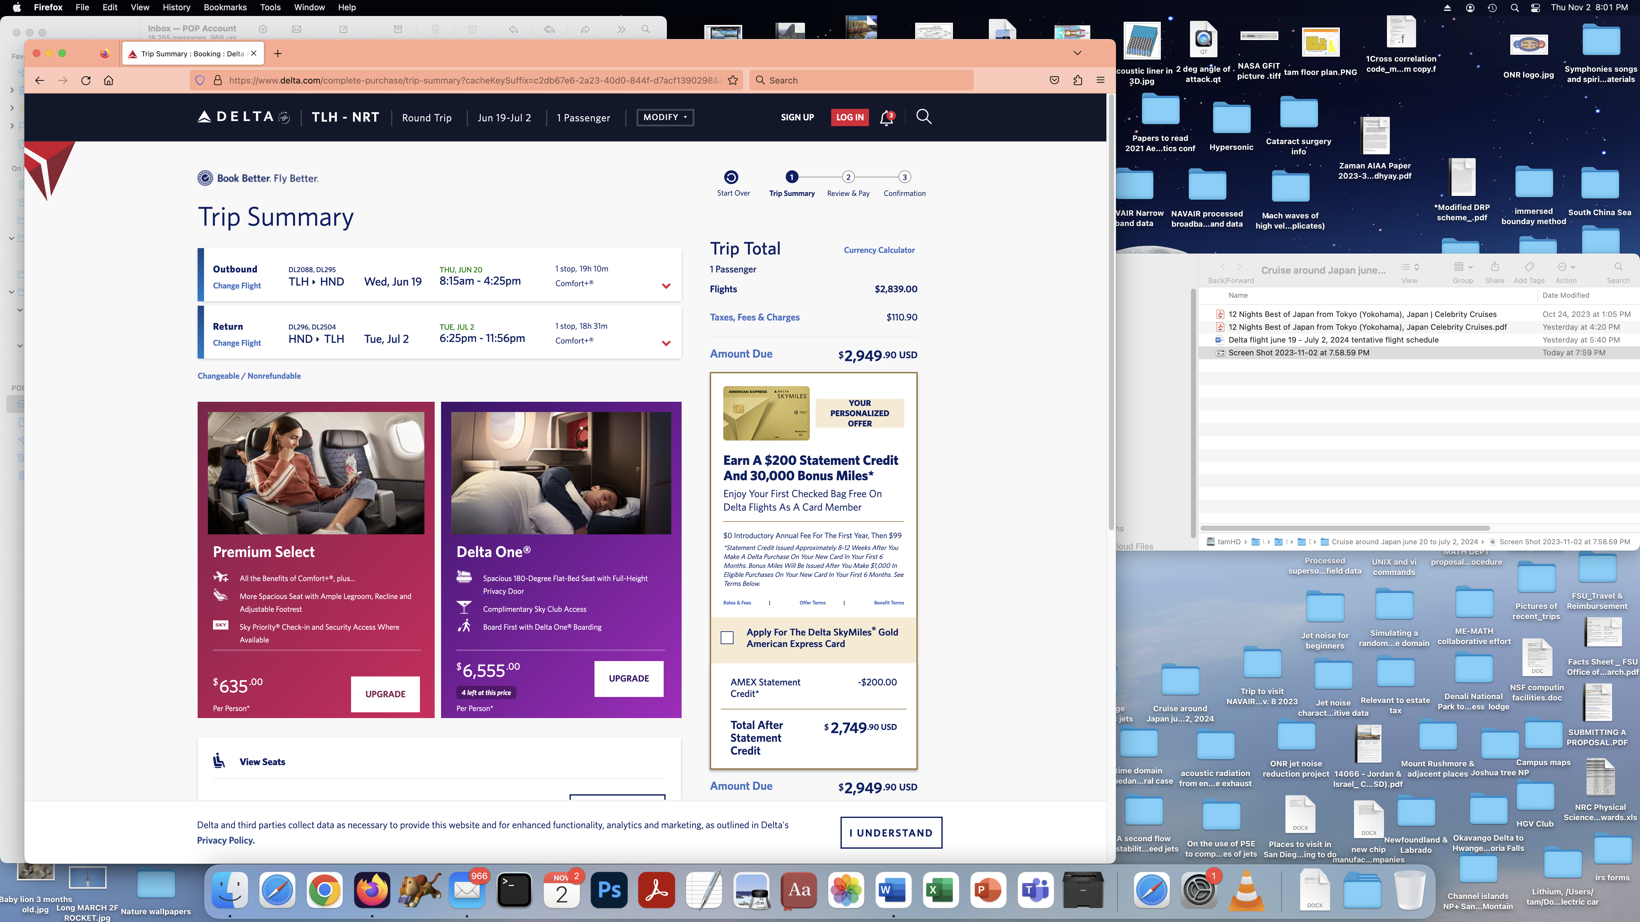Select Trip Summary browser tab

pyautogui.click(x=193, y=53)
